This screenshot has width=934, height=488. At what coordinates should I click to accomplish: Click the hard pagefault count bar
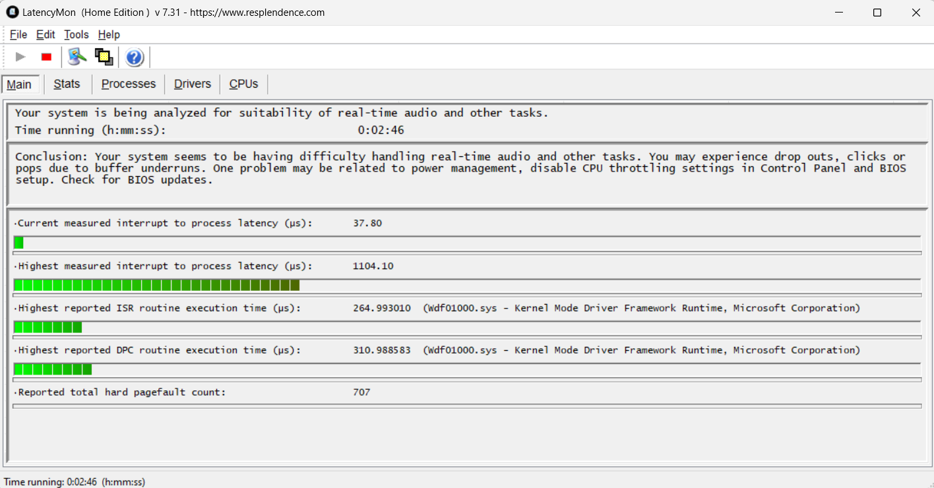point(467,406)
